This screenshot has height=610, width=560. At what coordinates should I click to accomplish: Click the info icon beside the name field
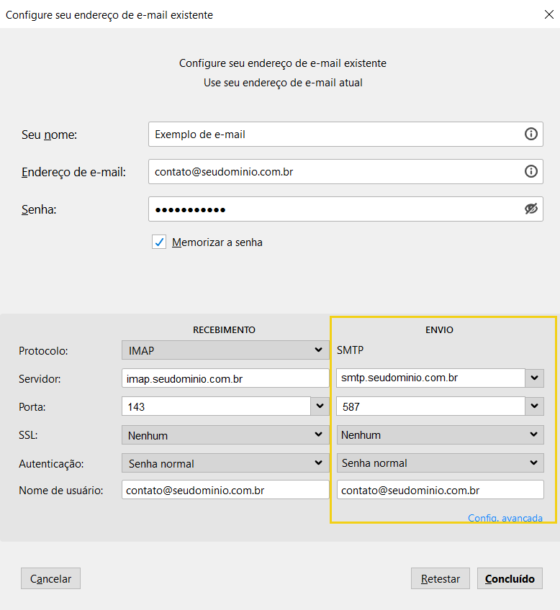pyautogui.click(x=531, y=134)
